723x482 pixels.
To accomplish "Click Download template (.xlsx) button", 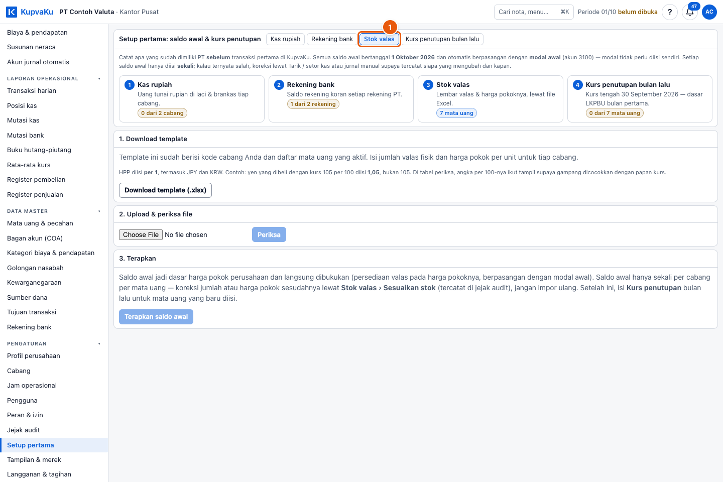I will click(165, 190).
